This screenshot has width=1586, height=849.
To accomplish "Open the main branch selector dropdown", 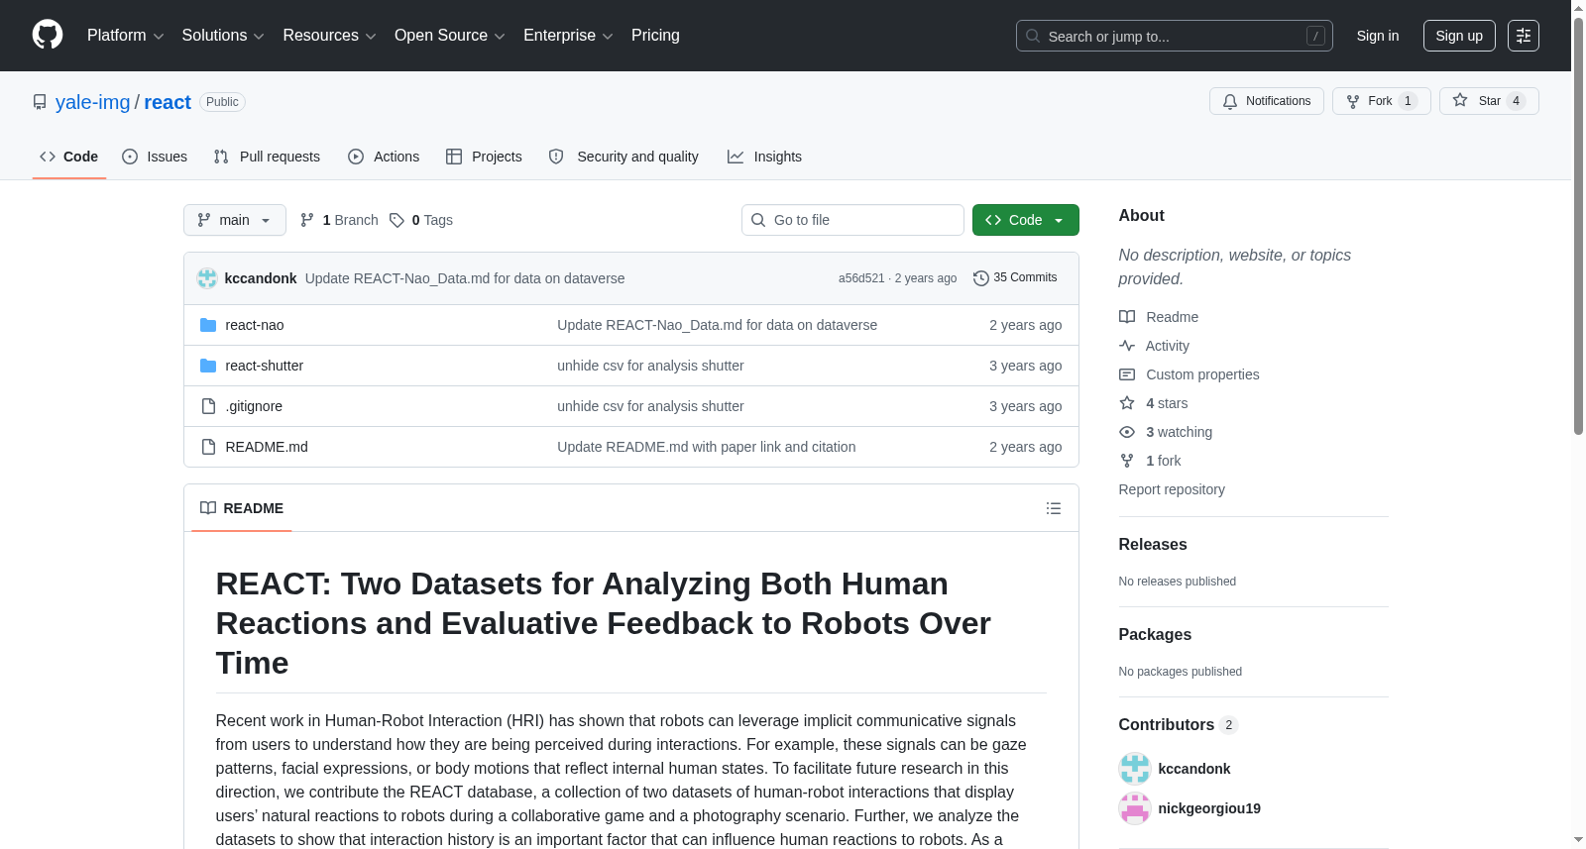I will tap(235, 220).
